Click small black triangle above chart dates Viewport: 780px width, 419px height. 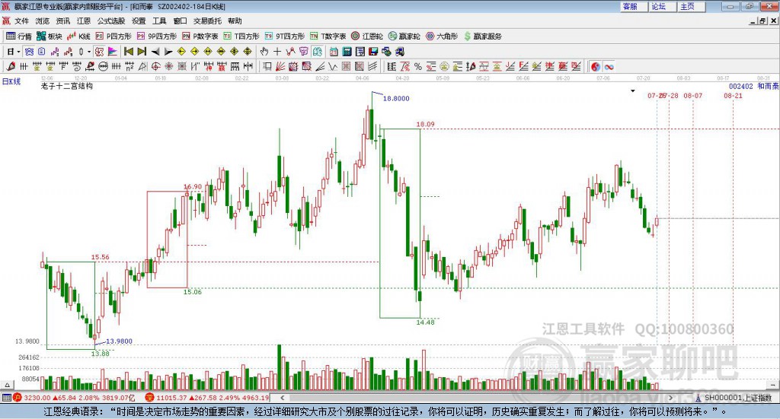(x=633, y=90)
